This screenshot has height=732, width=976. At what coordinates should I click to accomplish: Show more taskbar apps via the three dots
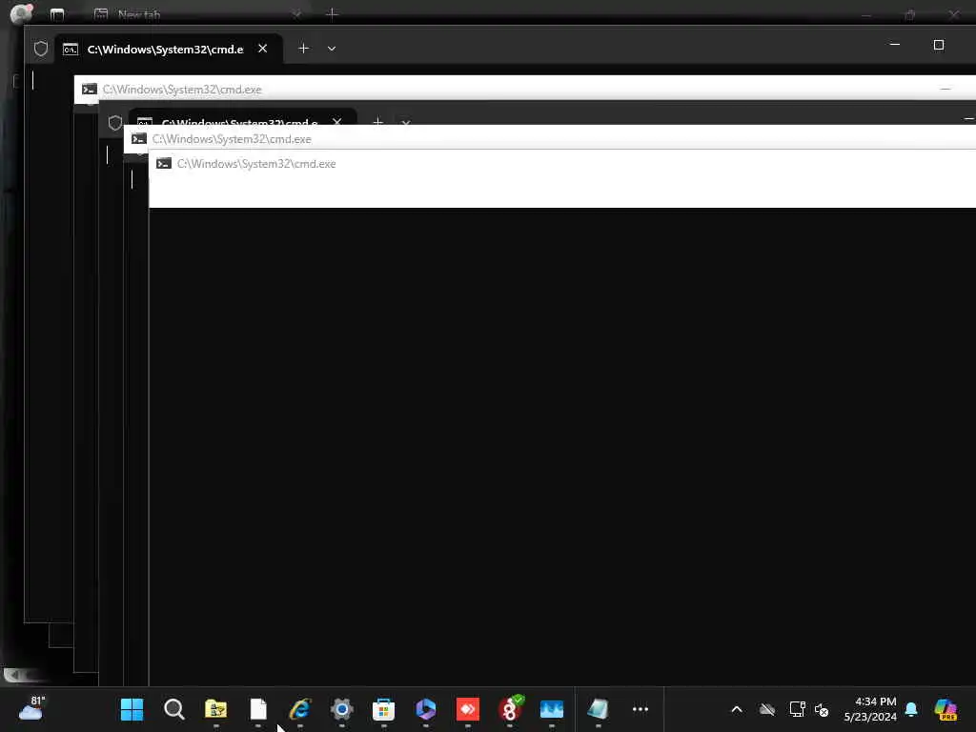[640, 709]
